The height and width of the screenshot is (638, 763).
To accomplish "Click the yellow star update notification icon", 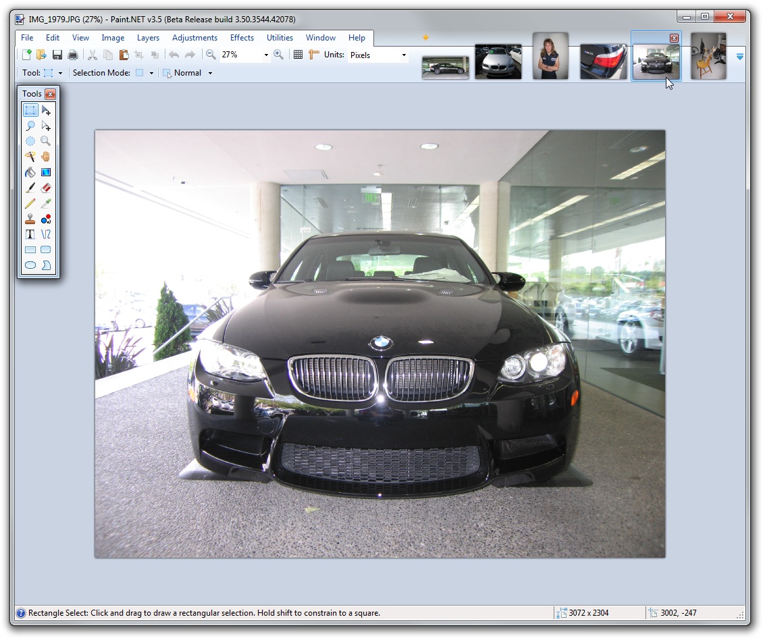I will [426, 38].
